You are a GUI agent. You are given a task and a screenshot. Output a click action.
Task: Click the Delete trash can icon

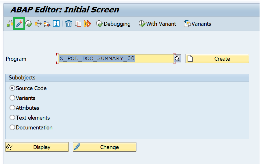69,24
